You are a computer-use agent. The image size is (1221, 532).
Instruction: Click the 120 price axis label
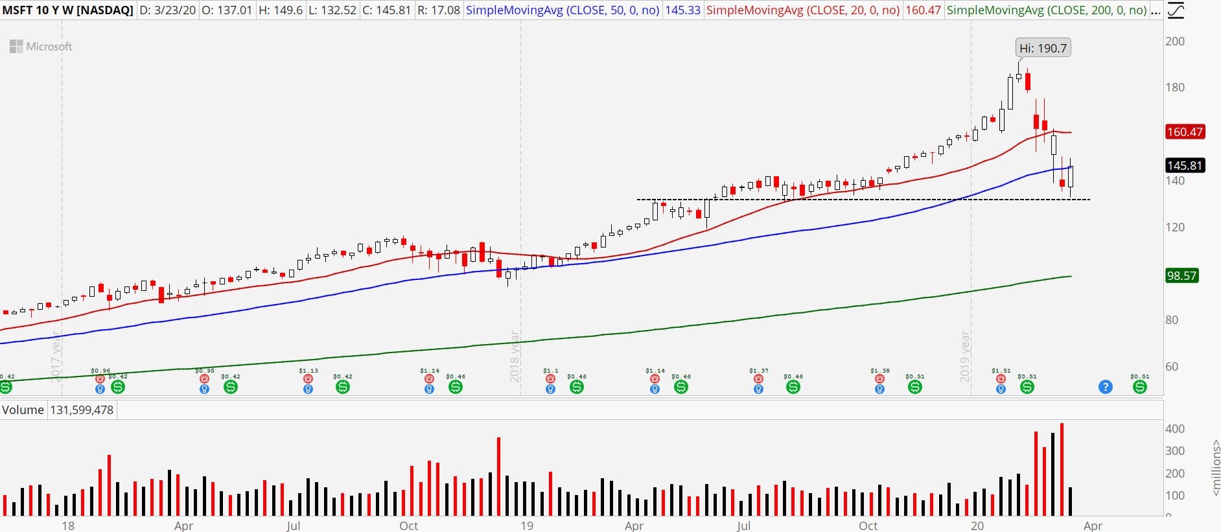tap(1175, 227)
